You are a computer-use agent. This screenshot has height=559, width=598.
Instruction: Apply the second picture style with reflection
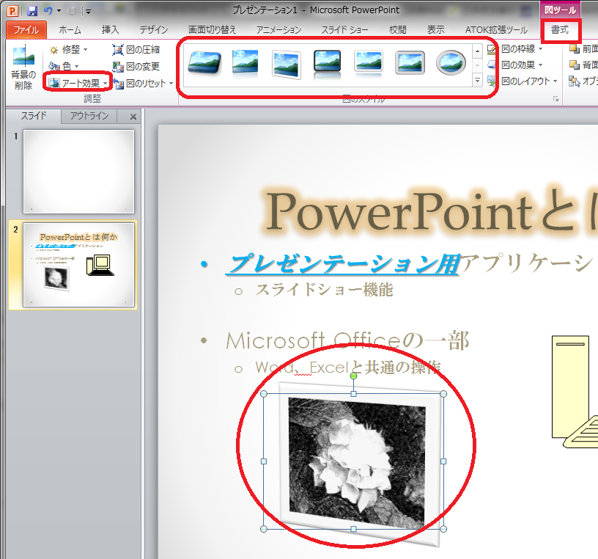point(245,62)
